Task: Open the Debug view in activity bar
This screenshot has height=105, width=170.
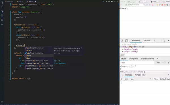Action: pos(2,15)
